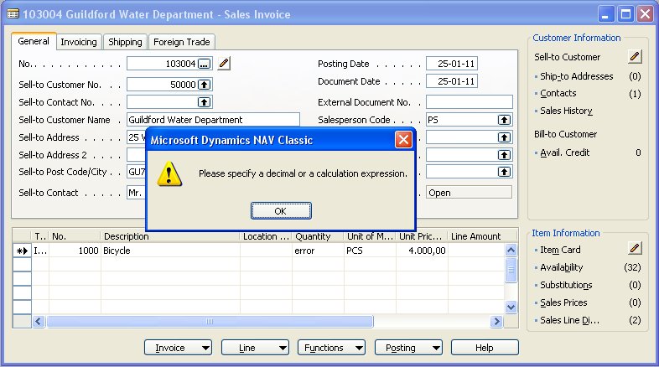Open the Substitutions link
The height and width of the screenshot is (367, 659).
[x=566, y=285]
